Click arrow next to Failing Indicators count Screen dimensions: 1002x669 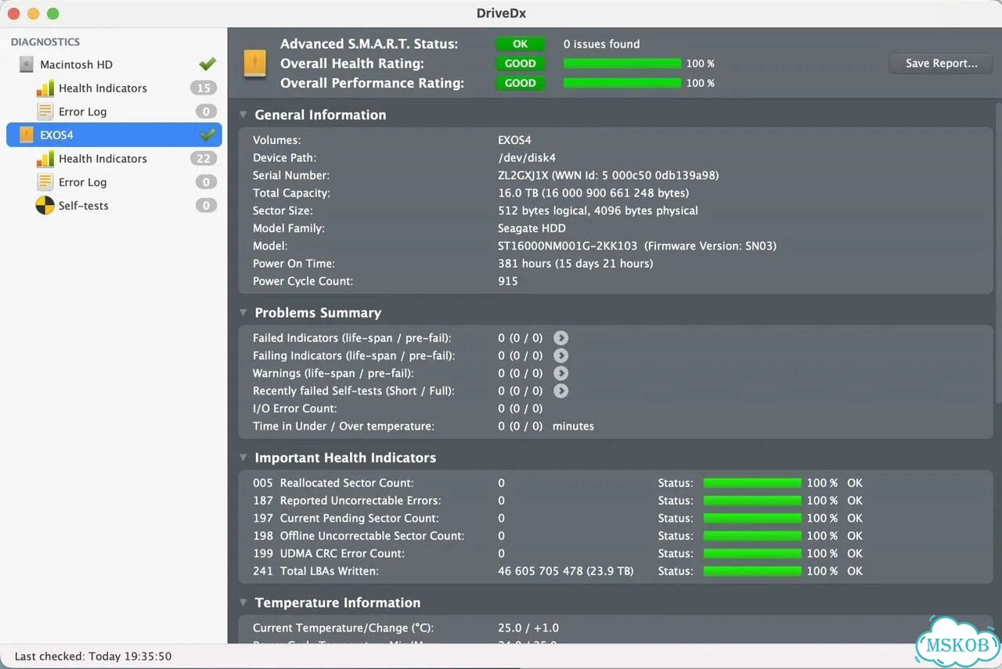pos(560,356)
